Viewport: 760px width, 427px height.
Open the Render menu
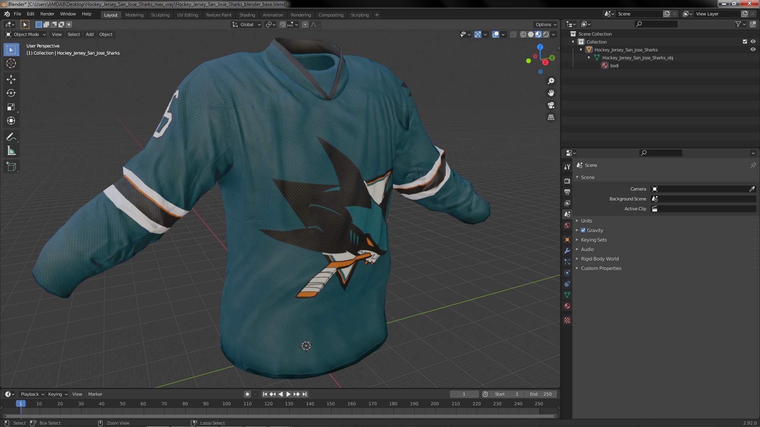point(47,14)
